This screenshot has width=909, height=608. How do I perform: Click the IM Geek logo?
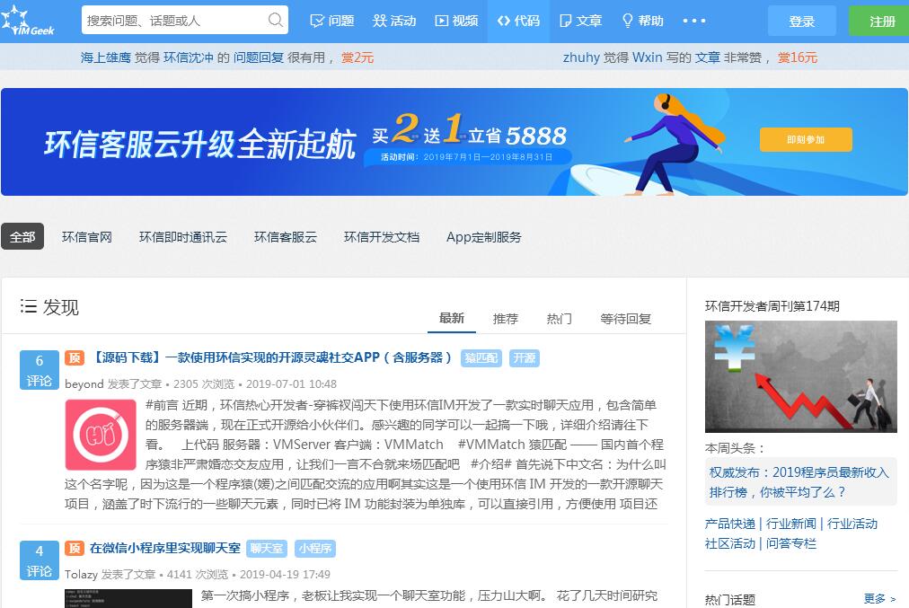[x=29, y=22]
